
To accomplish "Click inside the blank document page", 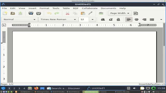I will pyautogui.click(x=84, y=57).
